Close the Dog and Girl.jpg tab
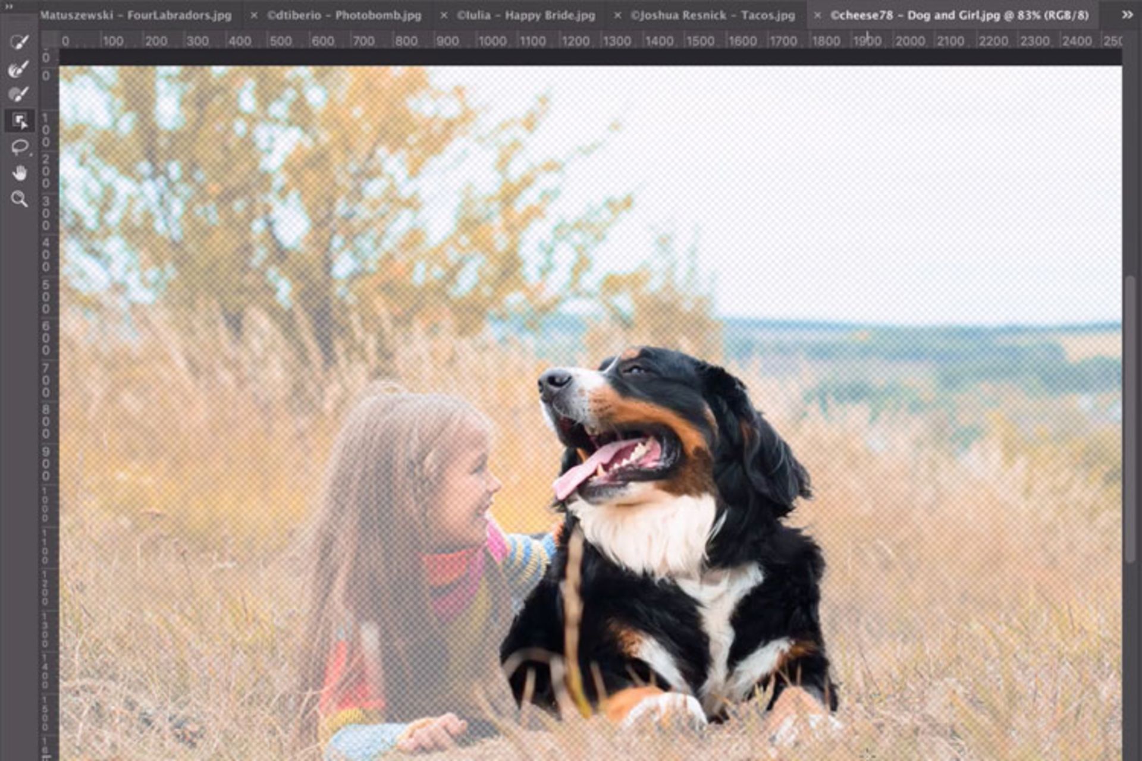Viewport: 1142px width, 761px height. 817,15
